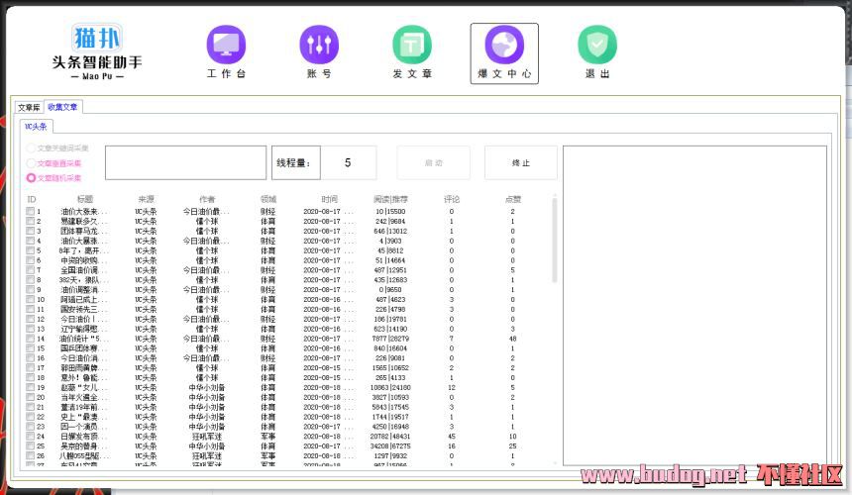The image size is (852, 495).
Task: Click the title '意外！鲁能...' in row 18
Action: (84, 378)
